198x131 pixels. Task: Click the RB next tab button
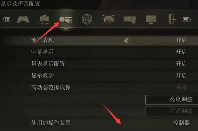[187, 19]
